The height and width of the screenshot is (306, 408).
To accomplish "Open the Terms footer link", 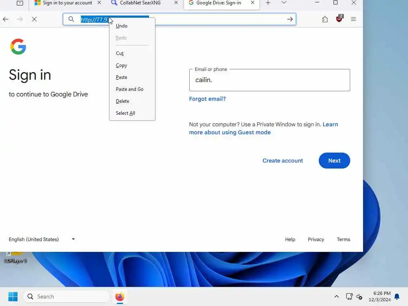I will tap(343, 239).
